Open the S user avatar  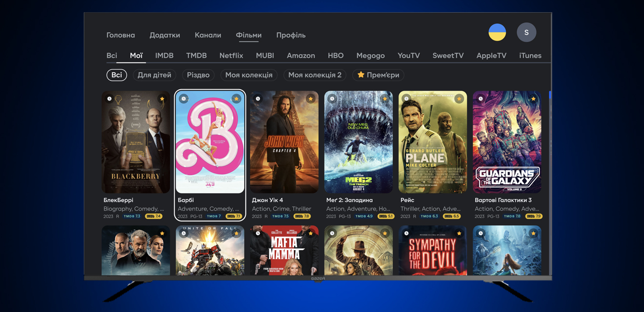[x=526, y=32]
